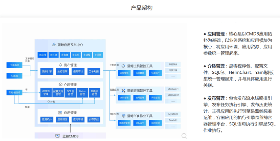The width and height of the screenshot is (280, 141).
Task: Click 任务管理 under 蓝鲸主机管控工具
Action: [x=140, y=73]
